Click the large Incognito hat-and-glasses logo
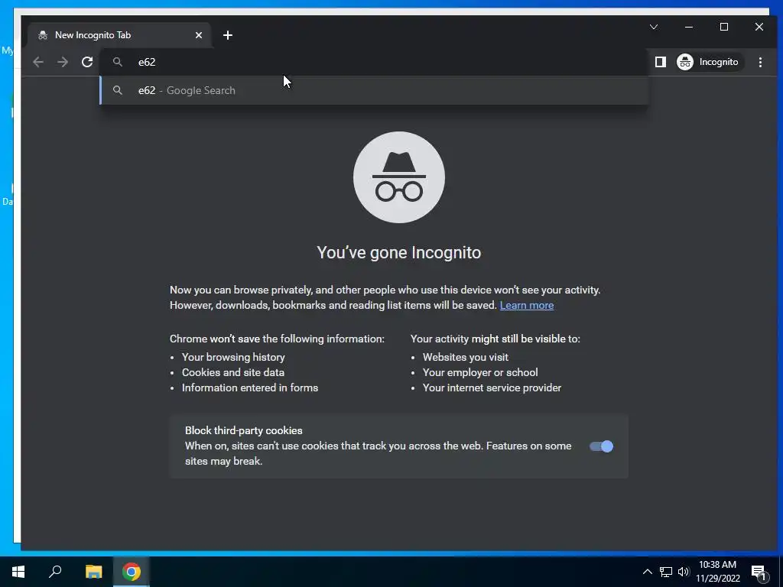Screen dimensions: 783x587 coord(399,177)
